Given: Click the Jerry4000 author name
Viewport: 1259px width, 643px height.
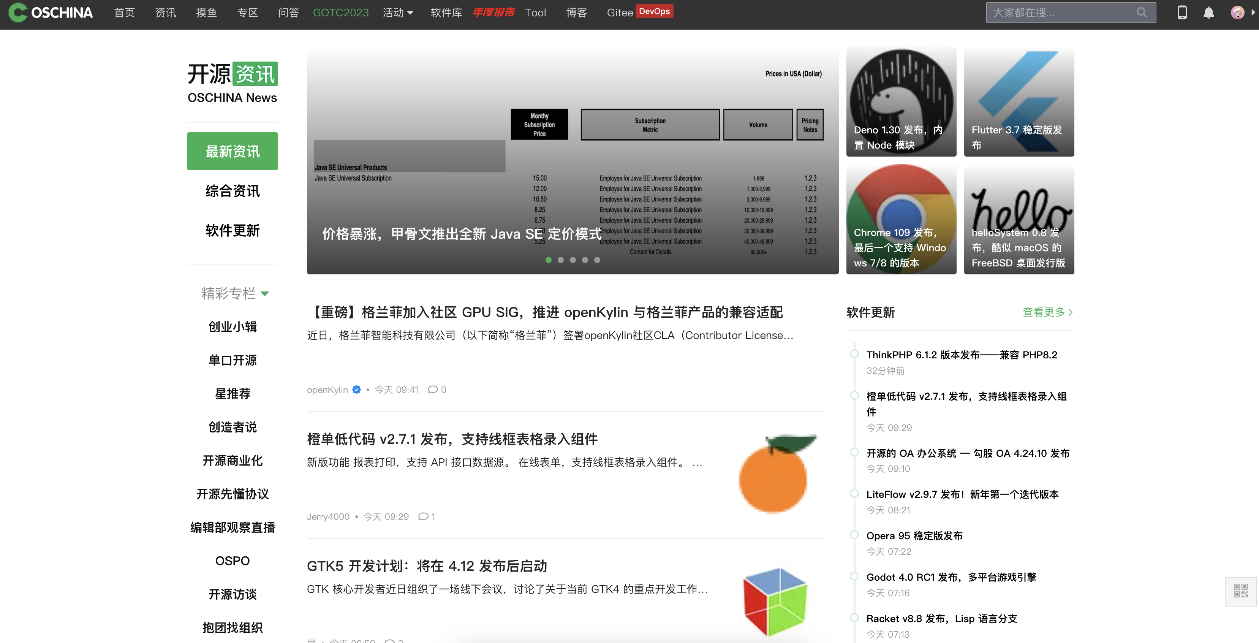Looking at the screenshot, I should (x=328, y=516).
